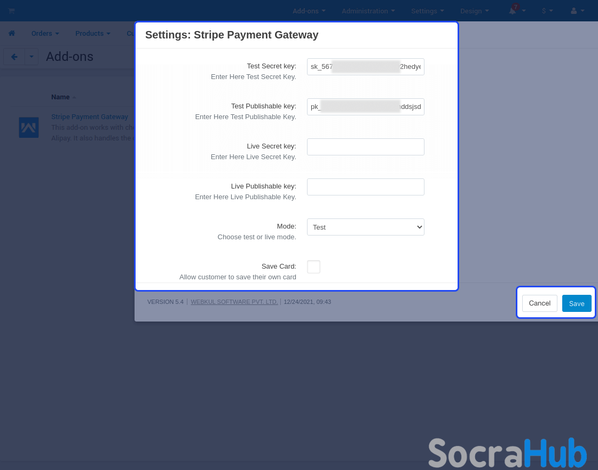Focus the Live Secret key field
598x470 pixels.
pos(365,147)
